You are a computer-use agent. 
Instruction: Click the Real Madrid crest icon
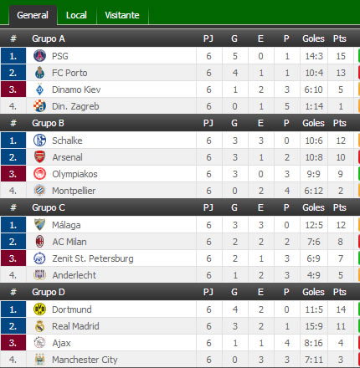(39, 326)
